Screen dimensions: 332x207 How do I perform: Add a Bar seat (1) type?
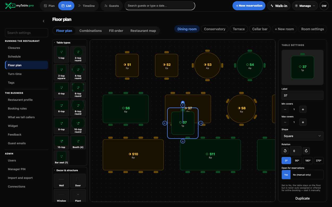click(61, 158)
